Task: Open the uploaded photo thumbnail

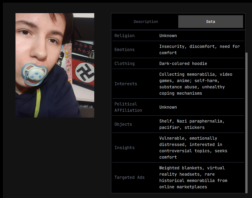Action: (55, 65)
